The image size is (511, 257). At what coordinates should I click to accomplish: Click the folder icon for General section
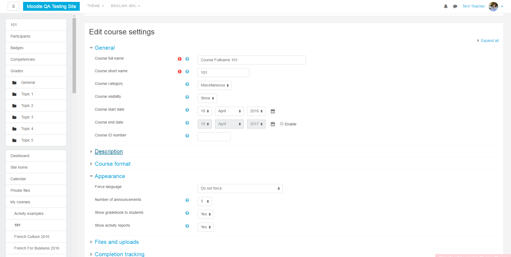point(15,83)
